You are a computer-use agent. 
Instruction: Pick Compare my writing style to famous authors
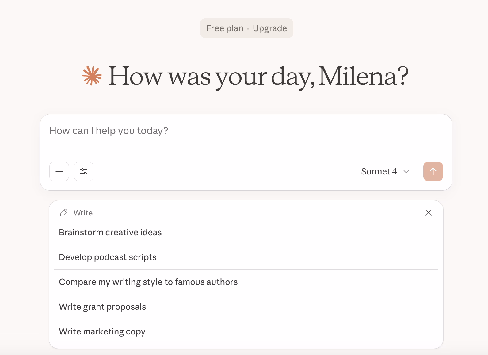click(x=148, y=282)
